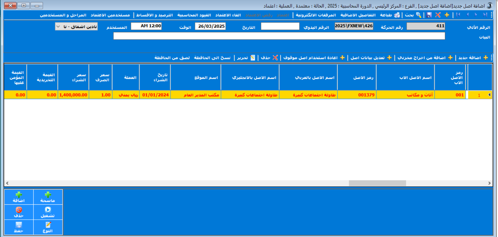The height and width of the screenshot is (237, 498).
Task: Click the leftmost bar-arrow record navigation icon
Action: pyautogui.click(x=458, y=15)
